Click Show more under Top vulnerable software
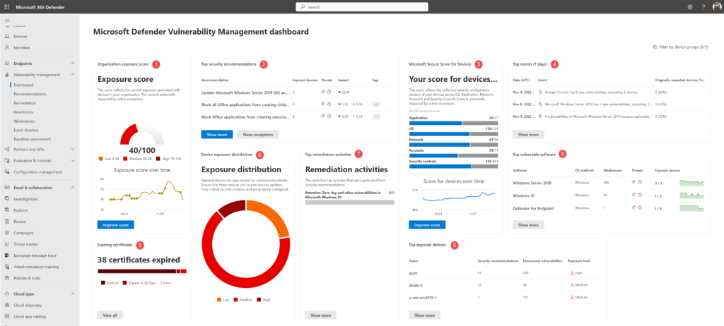This screenshot has height=326, width=724. click(x=529, y=225)
